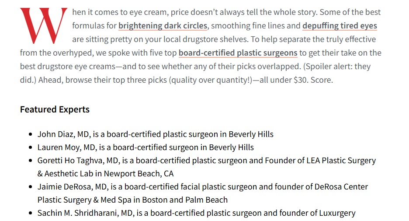Image resolution: width=409 pixels, height=221 pixels.
Task: Click the bullet beside Sachin M. Shridharani
Action: pyautogui.click(x=30, y=214)
